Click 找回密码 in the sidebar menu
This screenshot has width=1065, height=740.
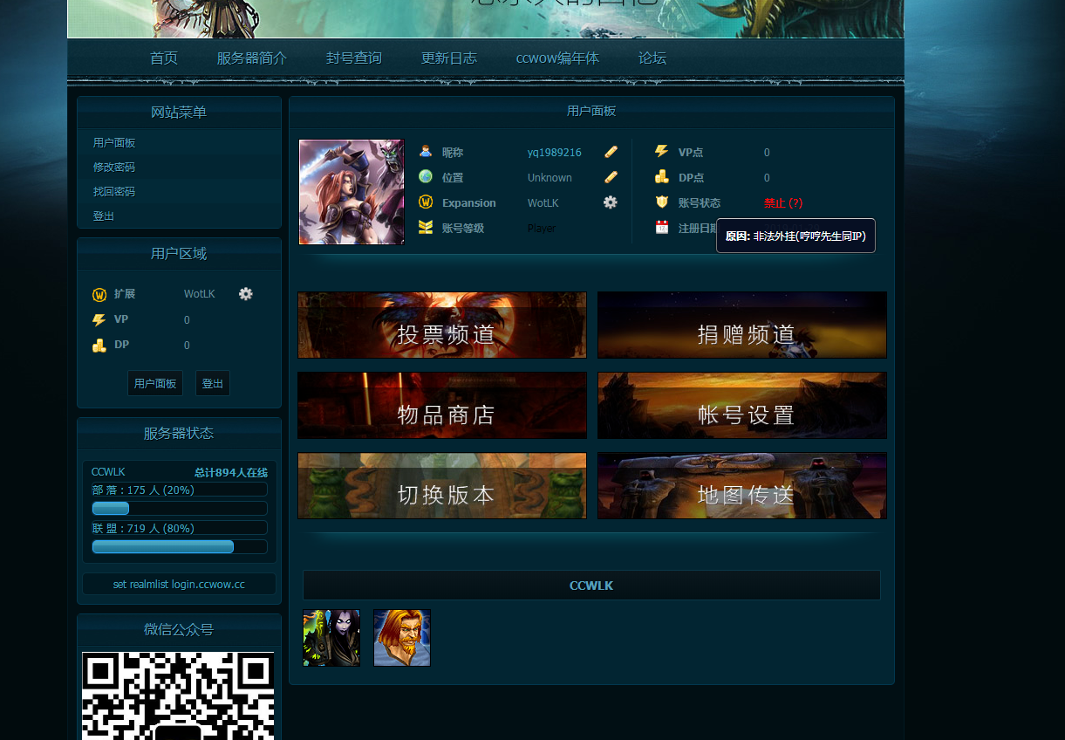(x=114, y=192)
